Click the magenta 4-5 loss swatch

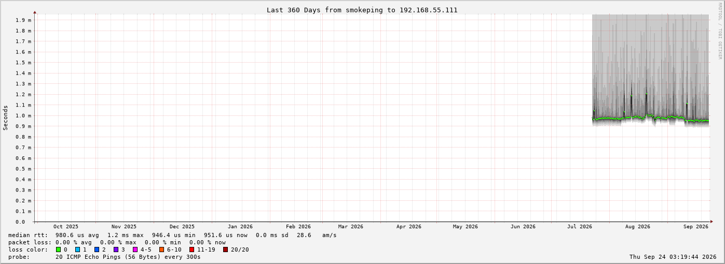135,250
